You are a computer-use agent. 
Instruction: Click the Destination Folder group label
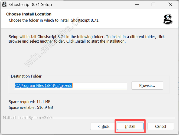(x=26, y=76)
